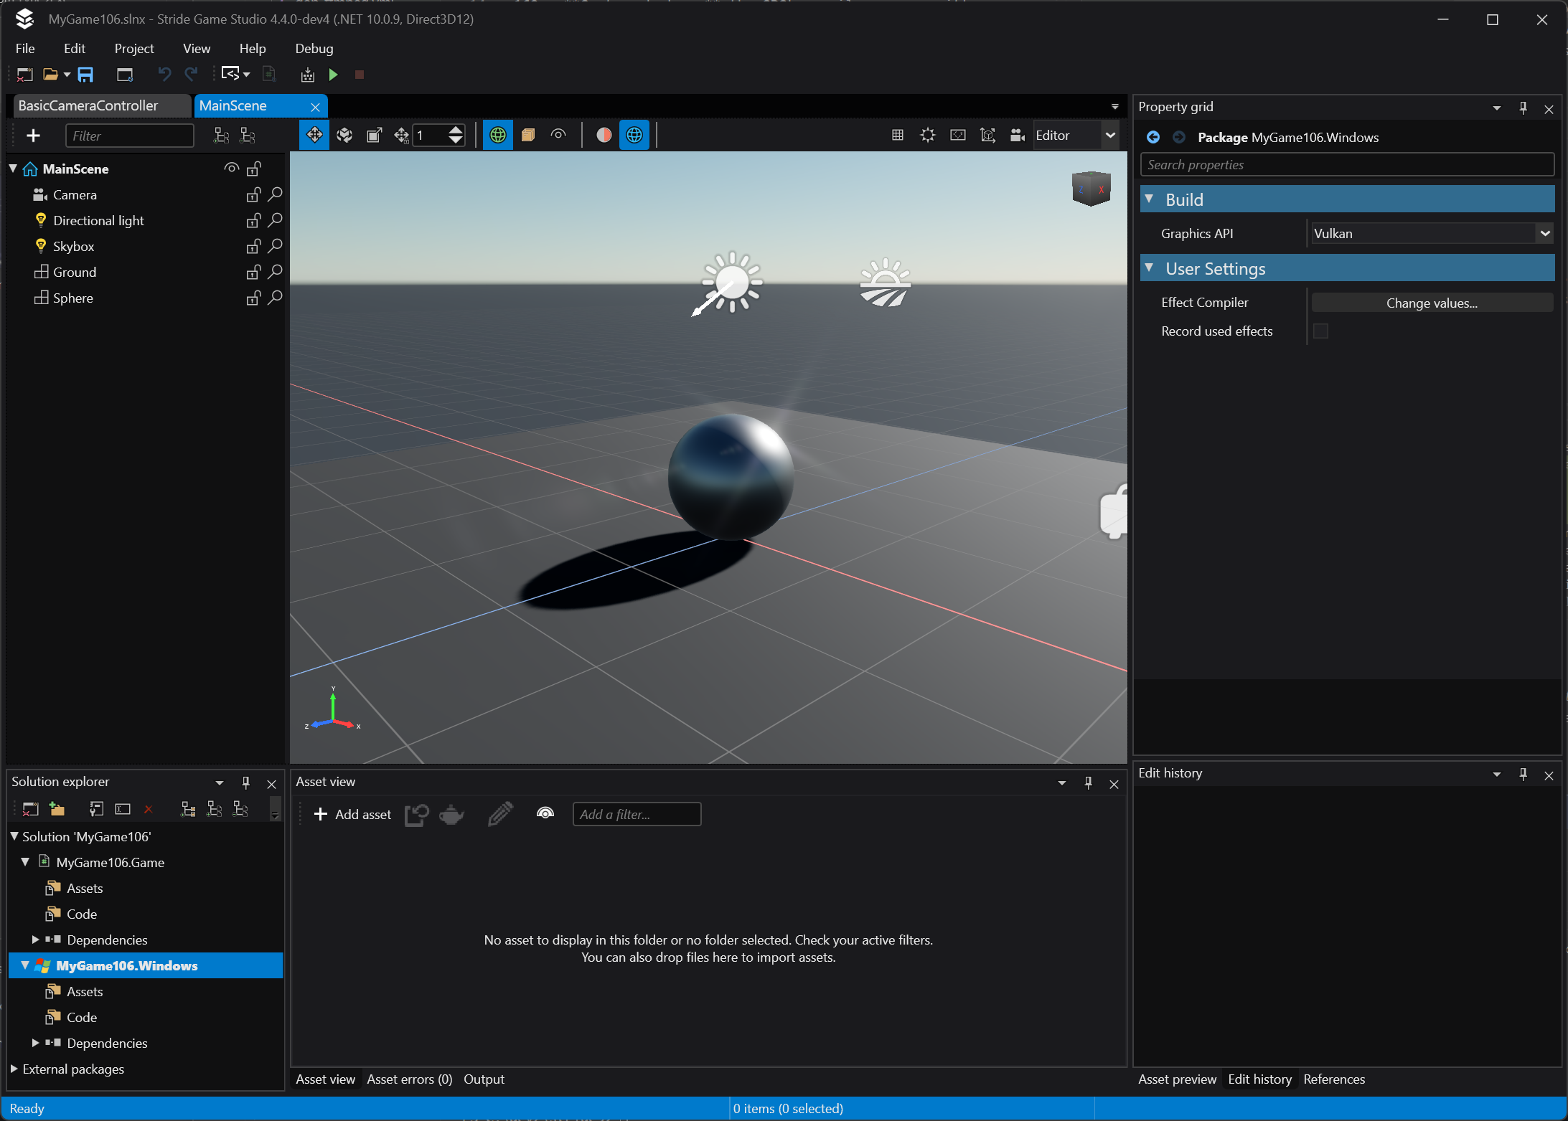Select the Rotation gizmo tool

(x=344, y=135)
